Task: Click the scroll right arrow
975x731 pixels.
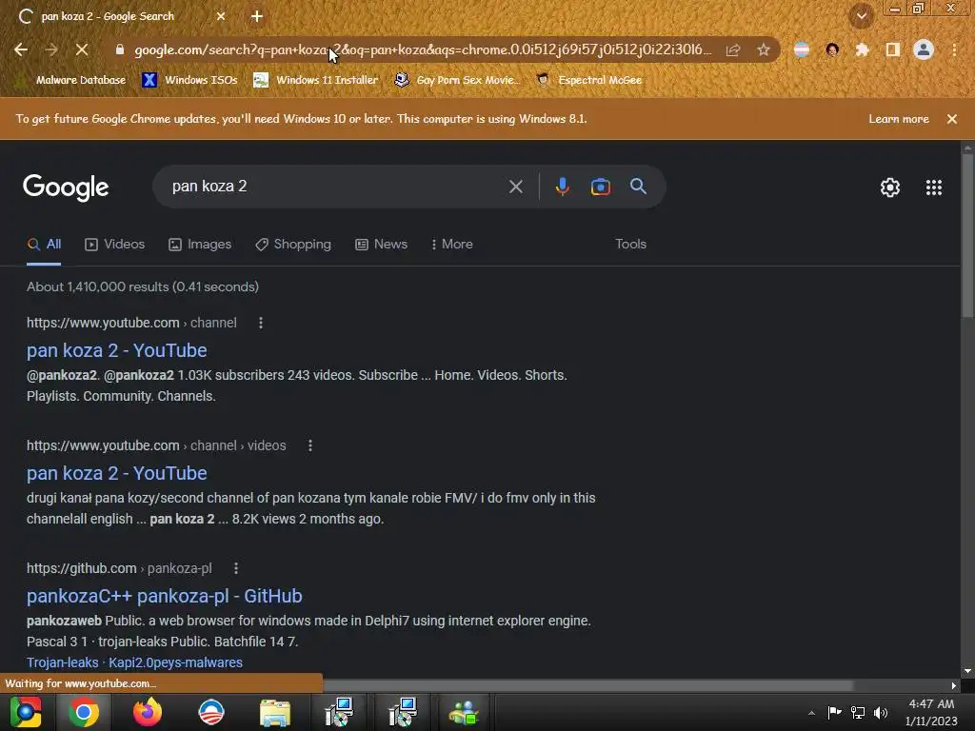Action: click(x=954, y=685)
